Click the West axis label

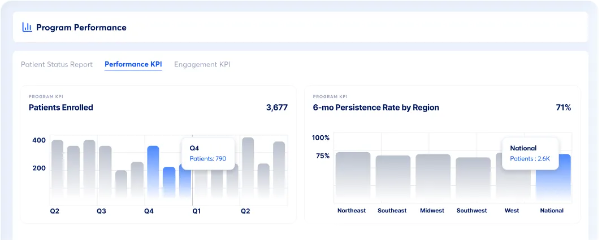[x=512, y=211]
